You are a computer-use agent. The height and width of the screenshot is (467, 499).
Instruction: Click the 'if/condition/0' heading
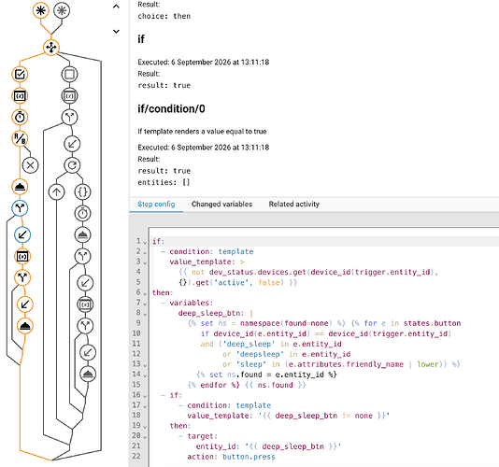pos(171,109)
